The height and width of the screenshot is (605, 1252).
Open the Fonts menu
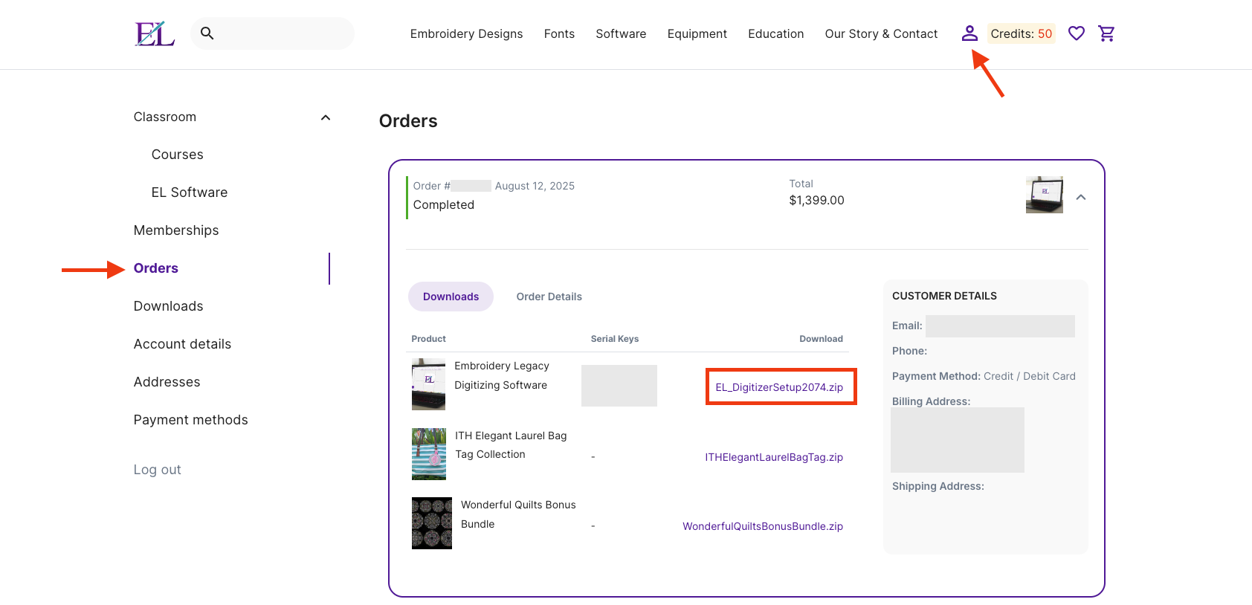tap(559, 33)
